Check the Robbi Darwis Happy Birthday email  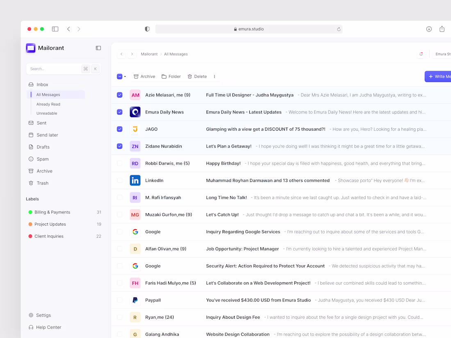coord(119,163)
